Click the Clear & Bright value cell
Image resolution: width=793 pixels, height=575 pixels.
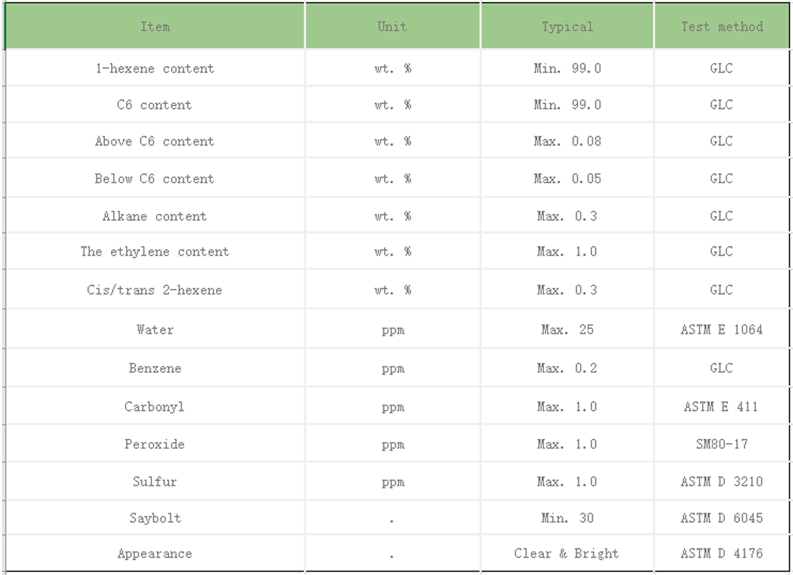567,554
